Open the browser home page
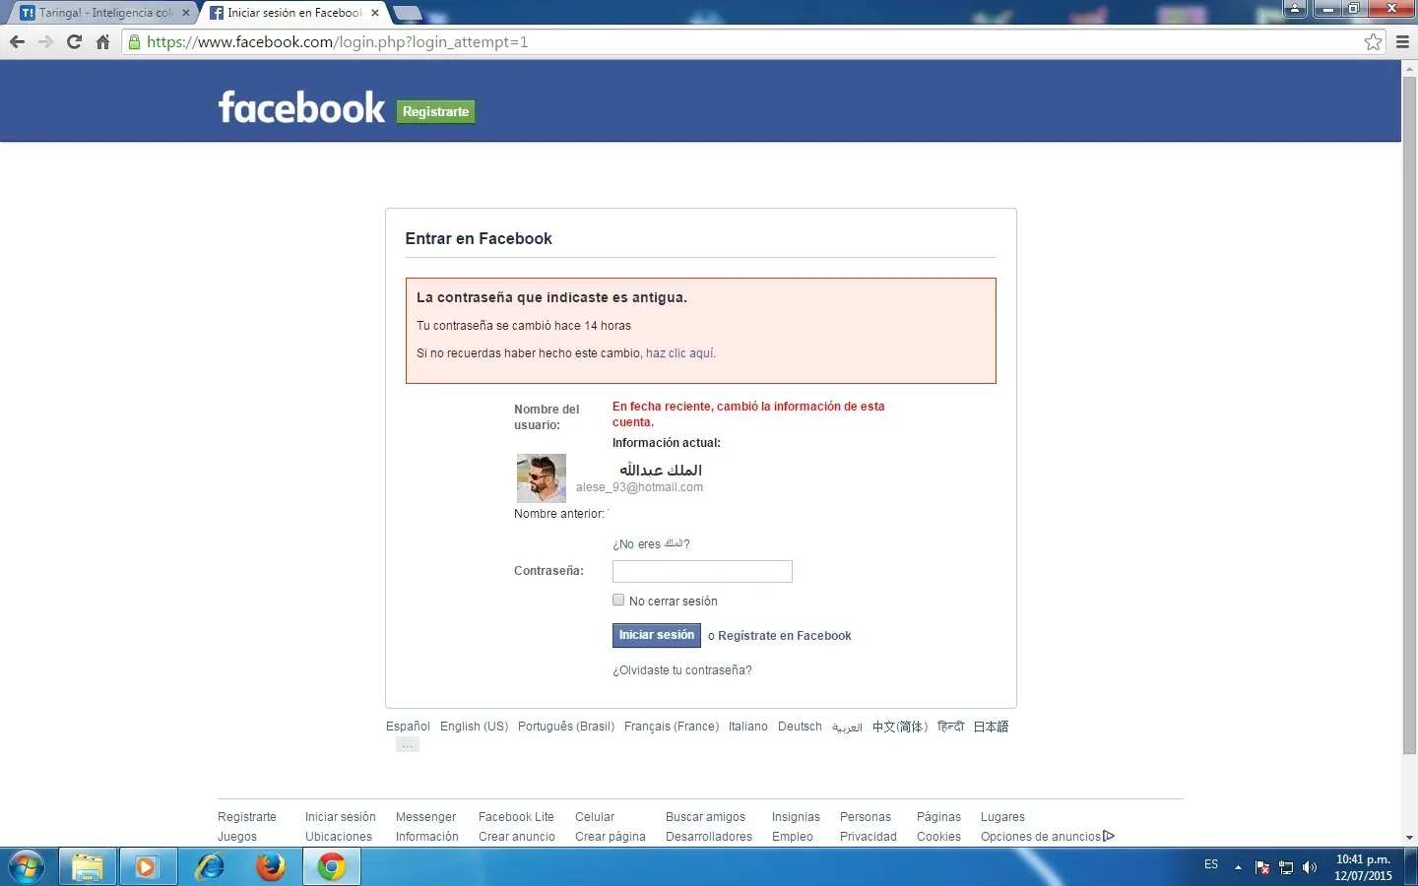Screen dimensions: 1418x886 (102, 42)
